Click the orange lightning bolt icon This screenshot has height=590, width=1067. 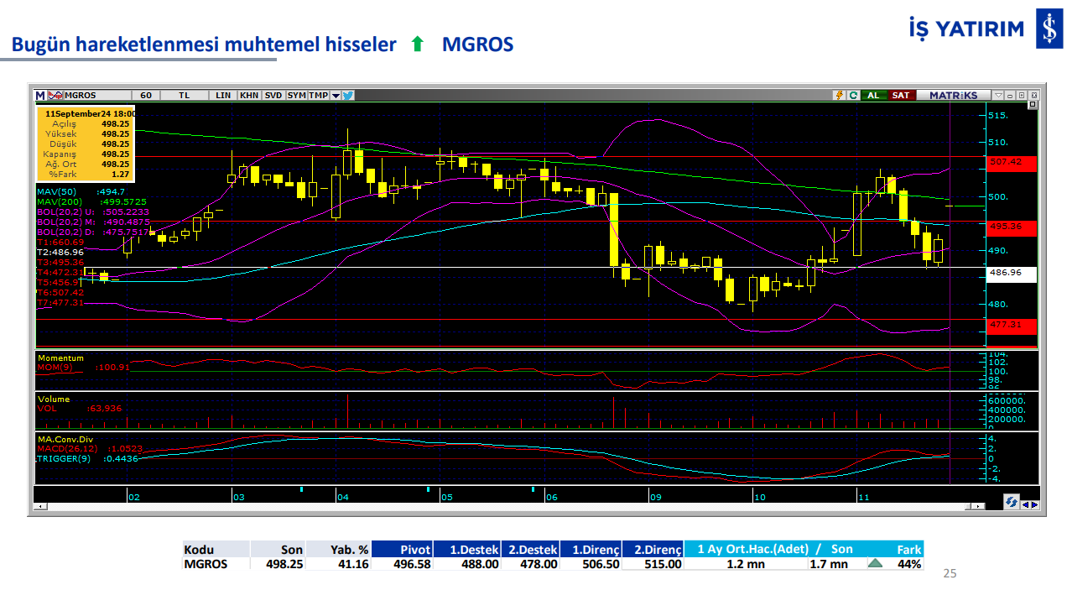pyautogui.click(x=838, y=95)
